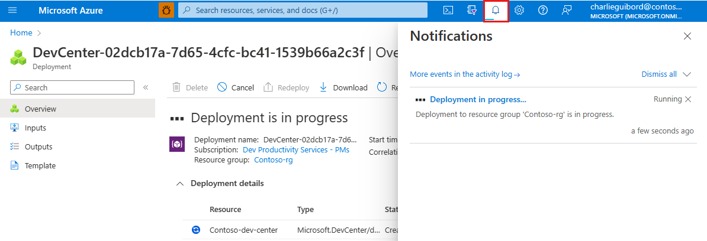Image resolution: width=707 pixels, height=241 pixels.
Task: Click the top search resources box
Action: click(303, 11)
